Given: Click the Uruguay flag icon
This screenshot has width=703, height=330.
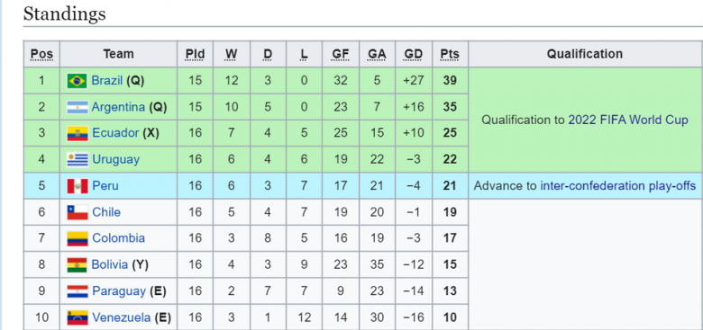Looking at the screenshot, I should point(78,160).
